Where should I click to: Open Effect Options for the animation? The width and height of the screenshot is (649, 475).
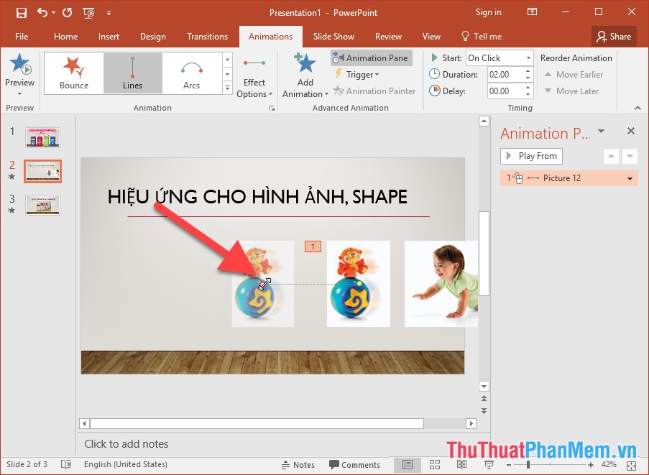pyautogui.click(x=254, y=74)
